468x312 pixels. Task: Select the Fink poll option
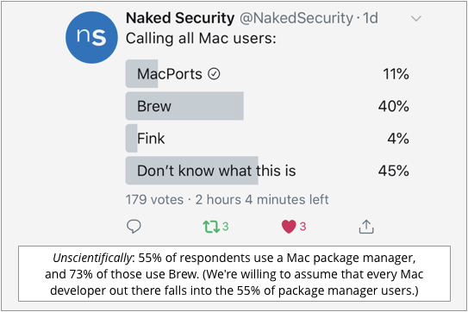267,138
